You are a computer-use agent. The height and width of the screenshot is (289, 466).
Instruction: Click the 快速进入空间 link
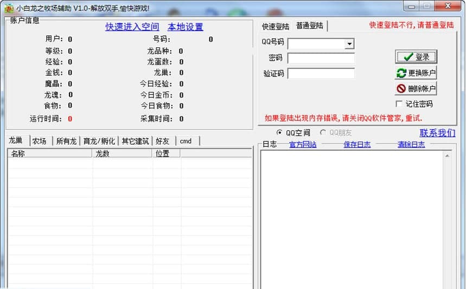click(132, 27)
